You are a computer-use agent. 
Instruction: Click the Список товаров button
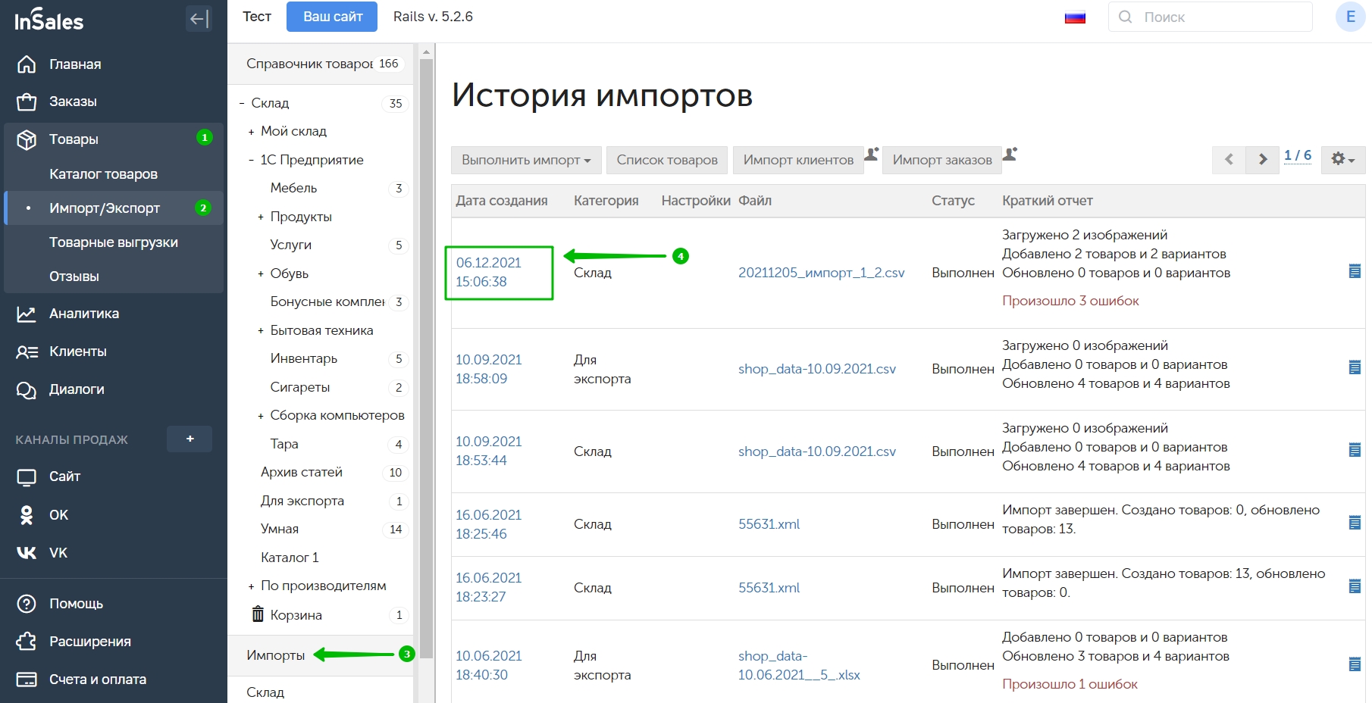(x=667, y=160)
